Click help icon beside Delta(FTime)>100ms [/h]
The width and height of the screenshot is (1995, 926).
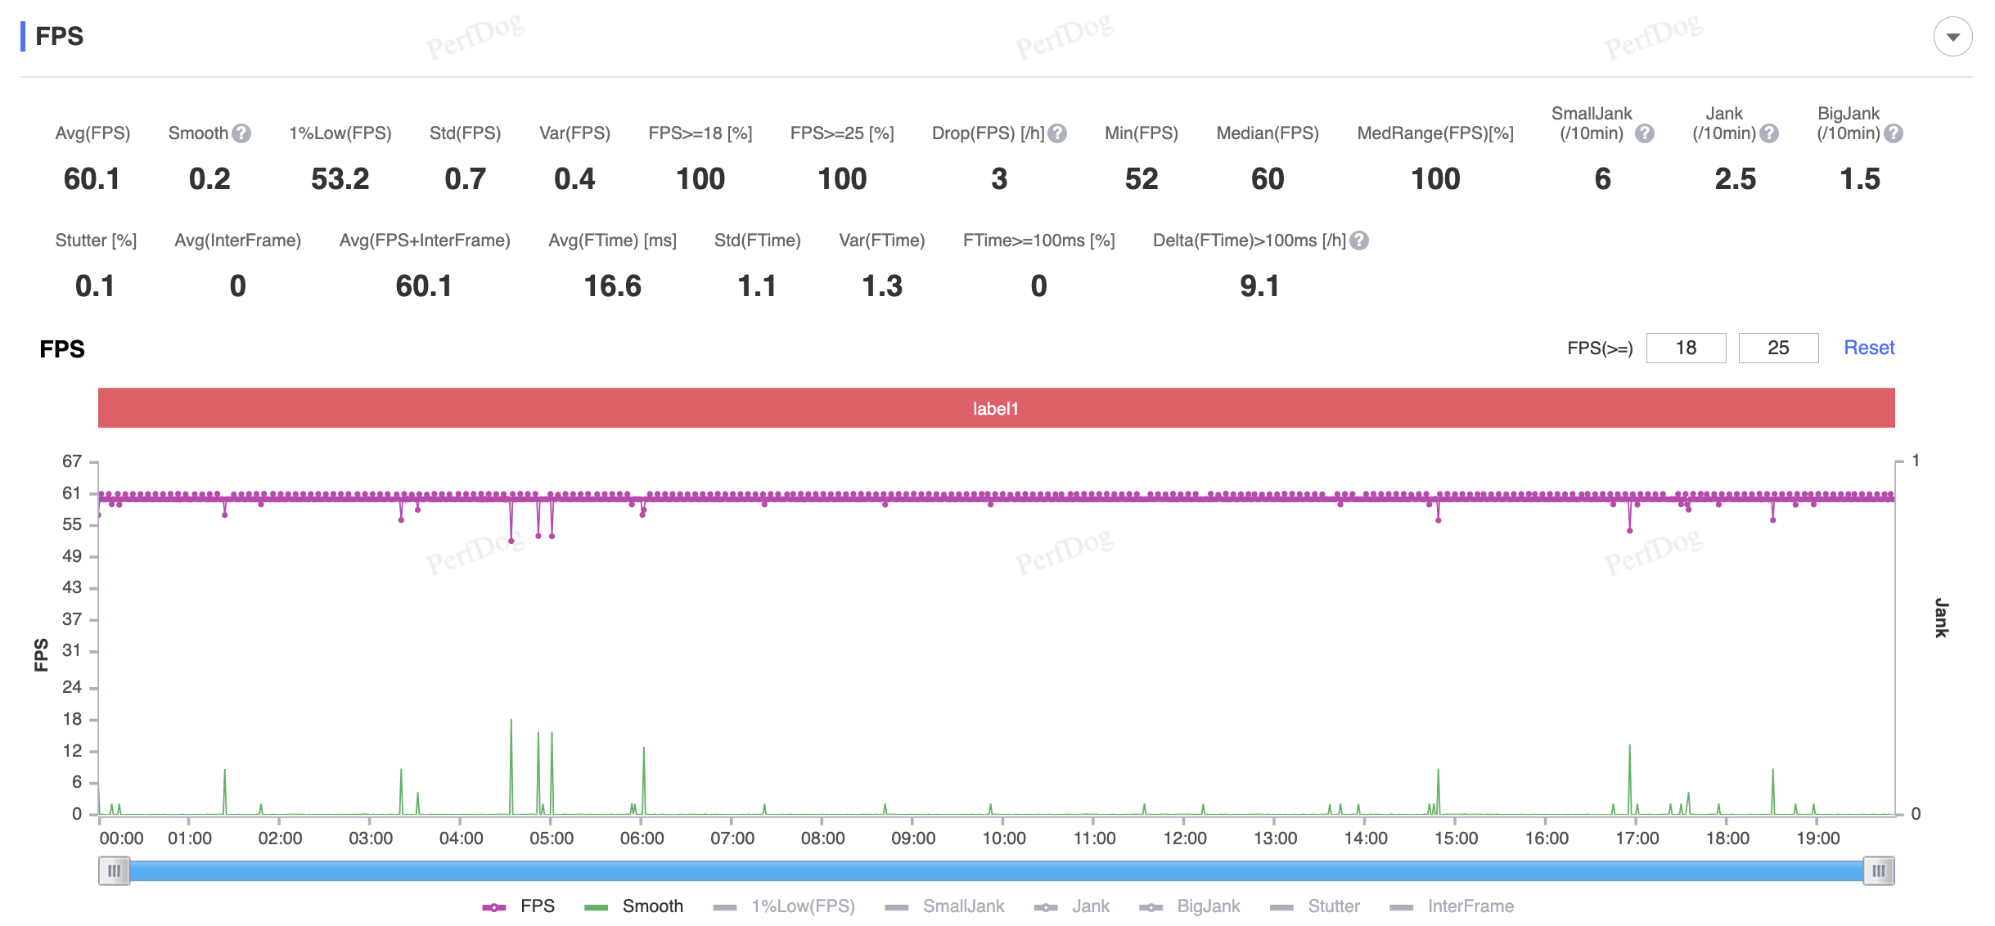point(1359,240)
